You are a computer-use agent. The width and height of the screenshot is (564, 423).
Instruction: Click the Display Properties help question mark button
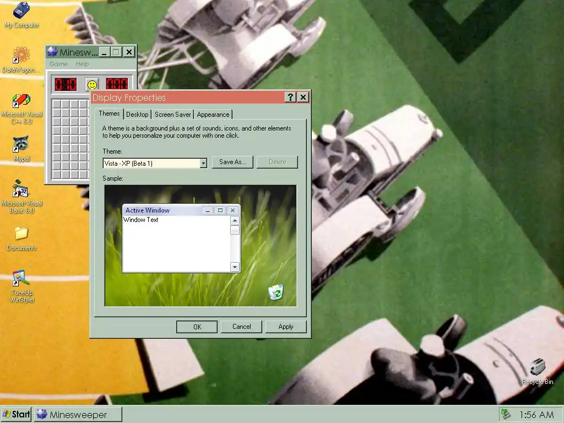[x=290, y=97]
